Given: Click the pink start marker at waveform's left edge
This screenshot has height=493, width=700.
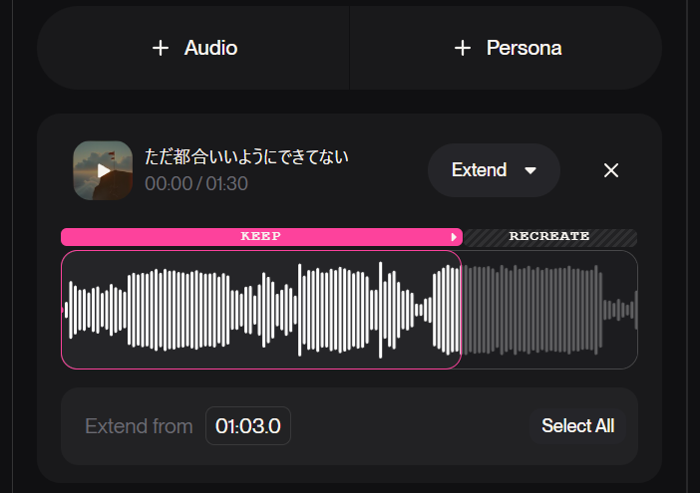Looking at the screenshot, I should (64, 310).
